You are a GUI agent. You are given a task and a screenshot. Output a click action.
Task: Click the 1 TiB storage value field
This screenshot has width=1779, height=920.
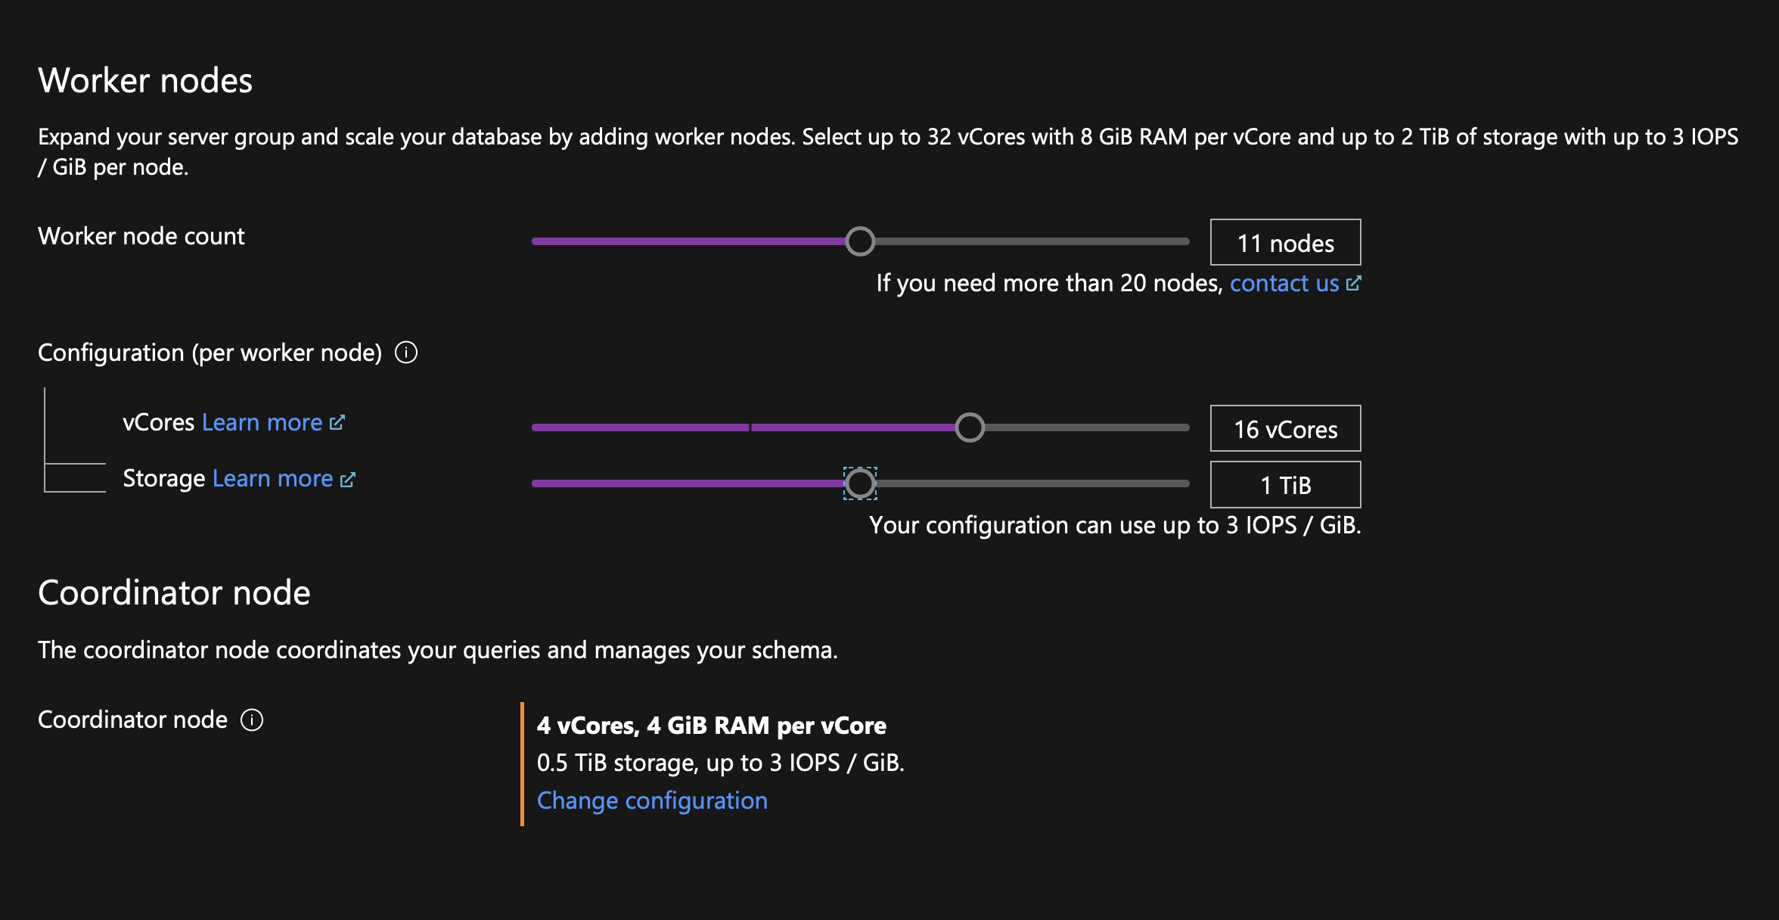coord(1284,483)
